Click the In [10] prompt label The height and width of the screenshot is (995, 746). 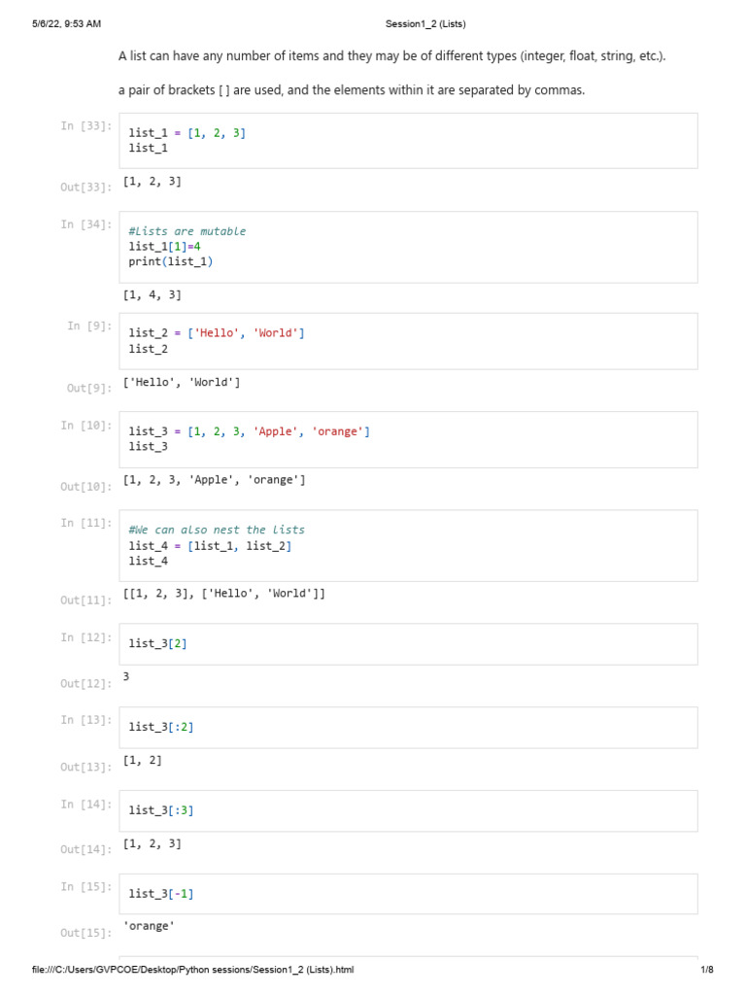point(86,426)
